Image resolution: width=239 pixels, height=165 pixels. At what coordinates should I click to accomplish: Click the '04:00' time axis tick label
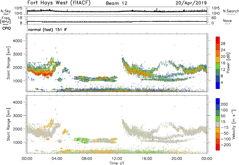coord(57,159)
